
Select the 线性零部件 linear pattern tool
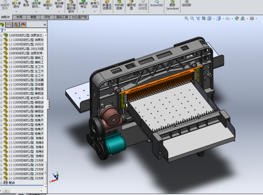point(36,5)
